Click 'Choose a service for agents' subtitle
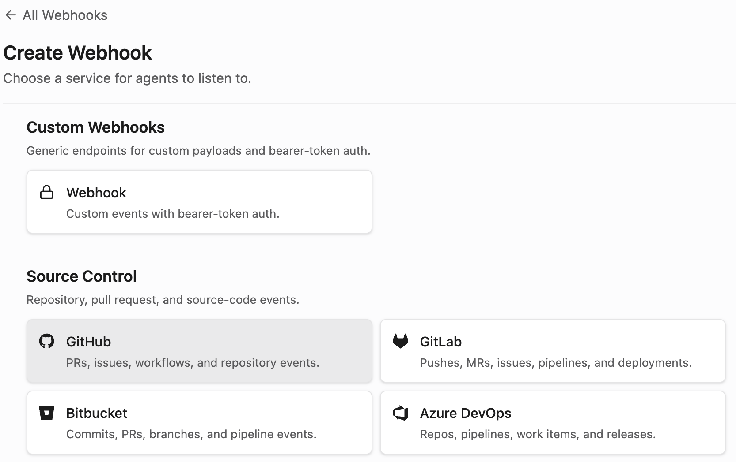Image resolution: width=736 pixels, height=462 pixels. [127, 78]
